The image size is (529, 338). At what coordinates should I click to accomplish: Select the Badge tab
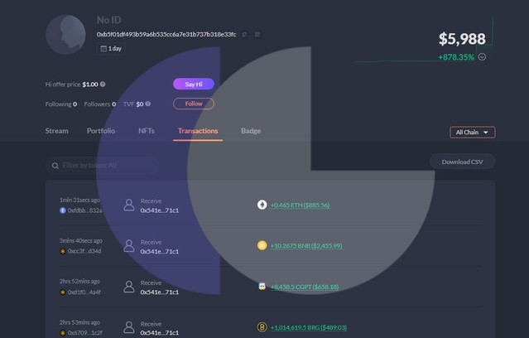point(251,131)
